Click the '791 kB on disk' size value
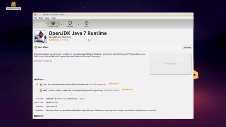Viewport: 226px width, 127px height. [52, 103]
